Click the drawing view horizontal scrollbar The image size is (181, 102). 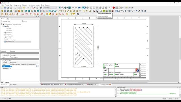coord(113,82)
